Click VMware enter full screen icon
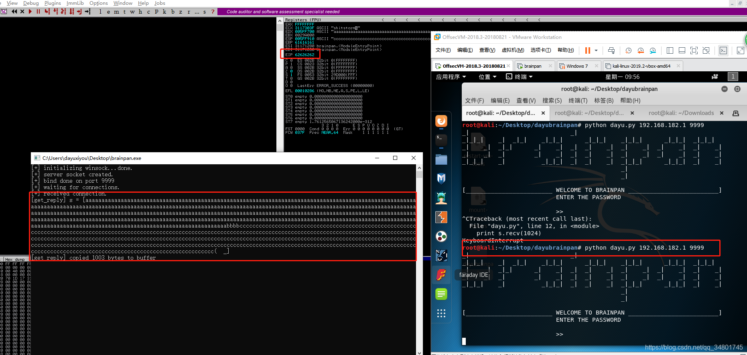Viewport: 747px width, 355px height. (694, 50)
